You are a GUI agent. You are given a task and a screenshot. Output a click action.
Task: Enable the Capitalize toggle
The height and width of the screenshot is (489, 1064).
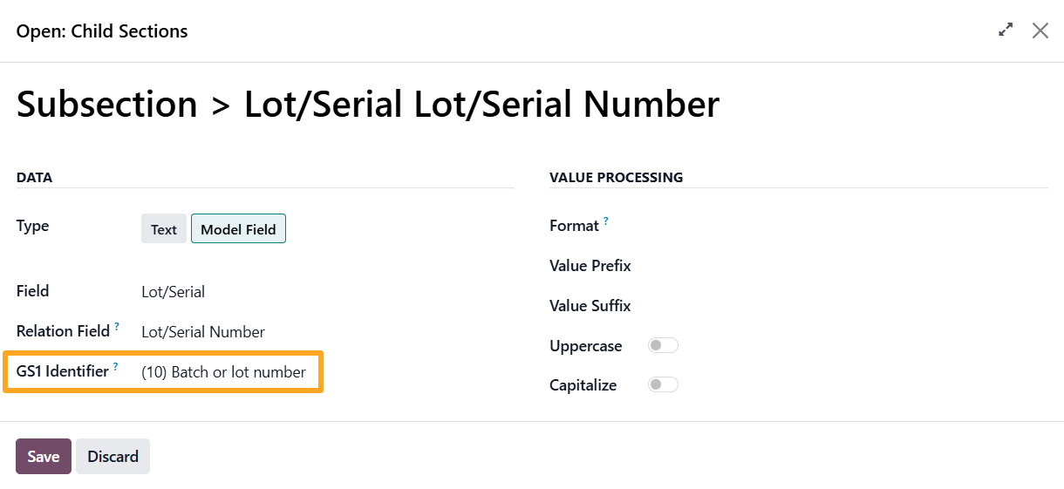663,385
